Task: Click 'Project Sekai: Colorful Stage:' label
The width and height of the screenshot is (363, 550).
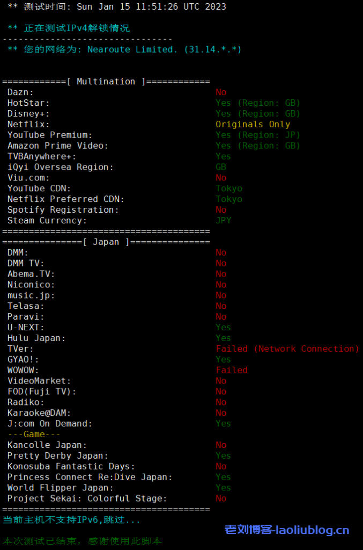Action: 87,498
